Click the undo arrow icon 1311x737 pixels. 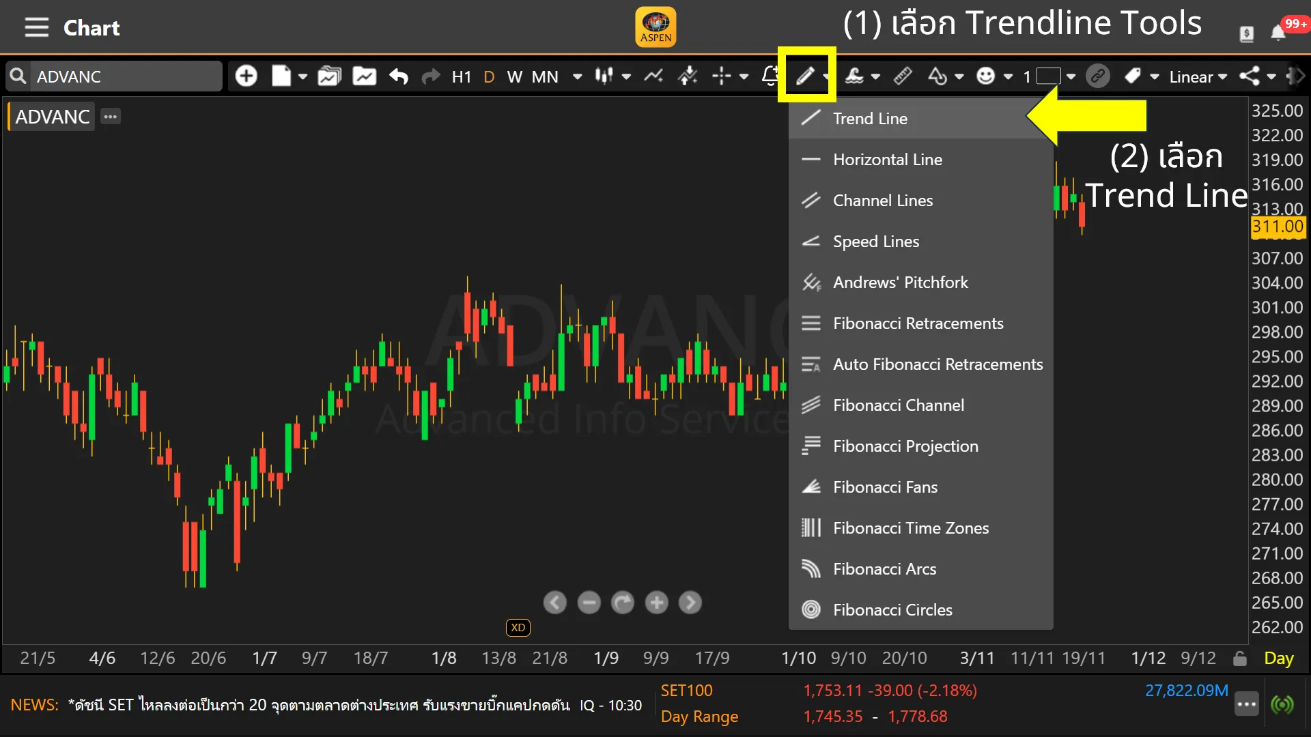[398, 76]
